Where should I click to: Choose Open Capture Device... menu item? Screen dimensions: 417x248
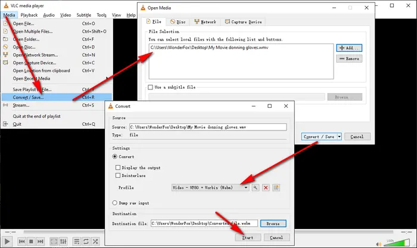57,63
